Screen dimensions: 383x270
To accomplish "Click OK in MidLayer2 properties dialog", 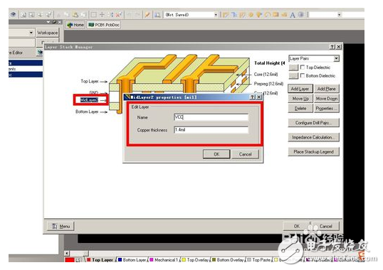I will (216, 154).
